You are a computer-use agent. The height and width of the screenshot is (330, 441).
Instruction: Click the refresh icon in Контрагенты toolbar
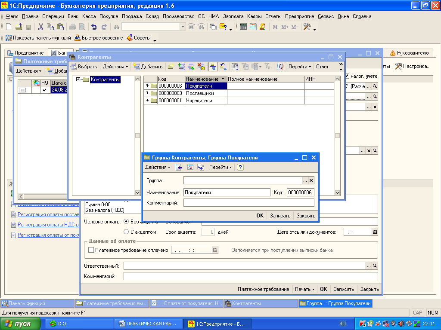(280, 67)
